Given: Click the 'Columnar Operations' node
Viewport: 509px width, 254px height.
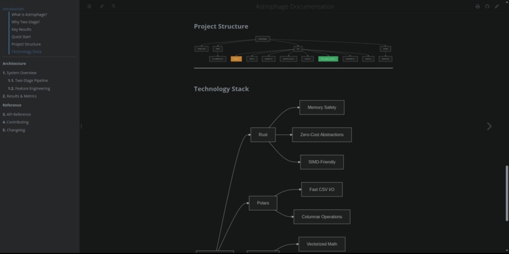Looking at the screenshot, I should coord(321,217).
